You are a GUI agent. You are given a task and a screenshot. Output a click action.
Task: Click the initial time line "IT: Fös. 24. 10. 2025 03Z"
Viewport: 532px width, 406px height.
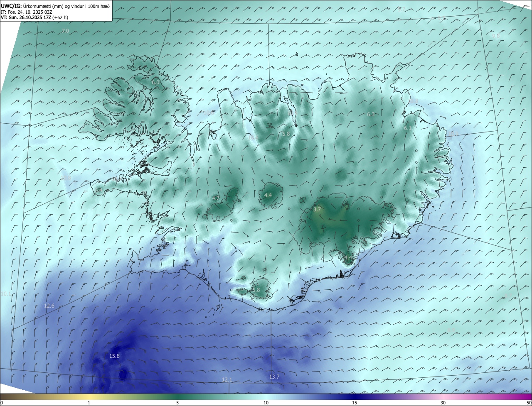click(26, 12)
